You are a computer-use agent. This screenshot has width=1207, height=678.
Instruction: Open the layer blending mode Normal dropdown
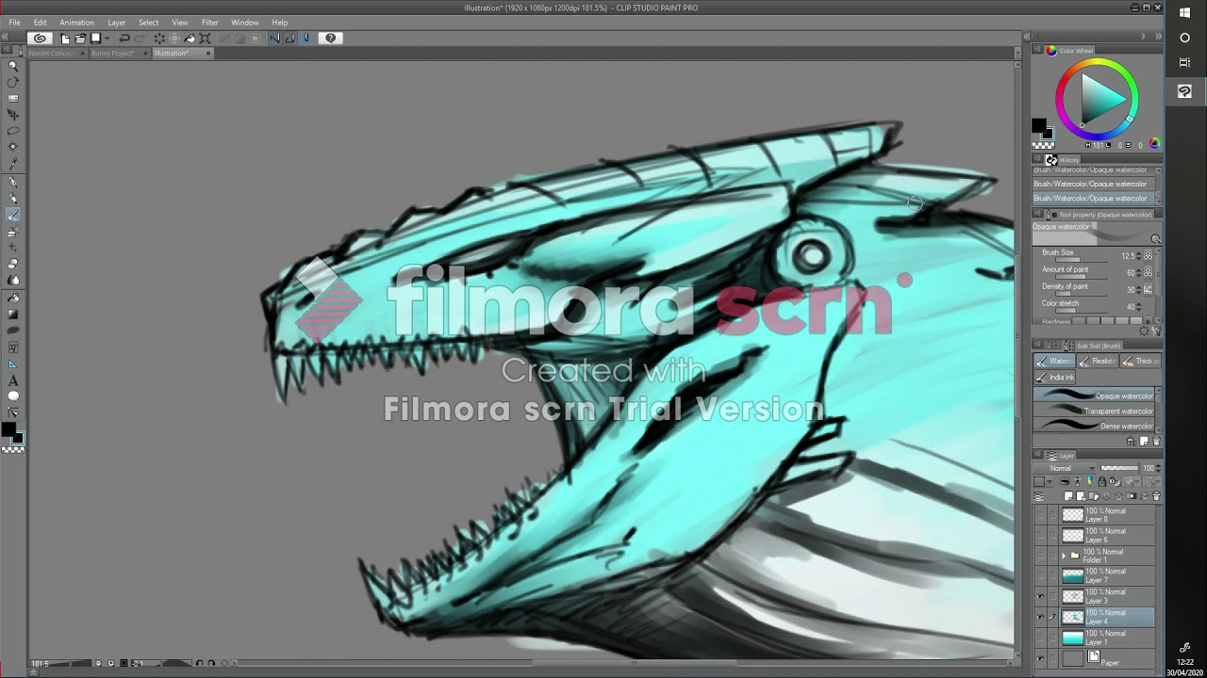(1064, 468)
